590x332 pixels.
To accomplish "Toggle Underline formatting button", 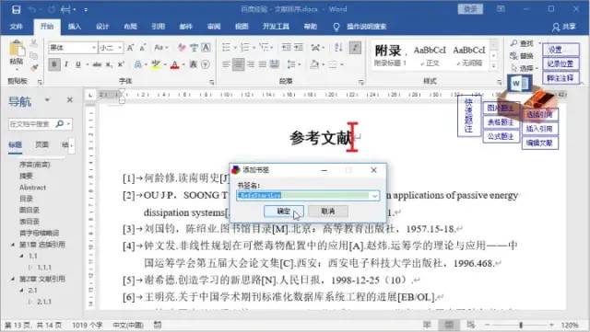I will tap(77, 64).
